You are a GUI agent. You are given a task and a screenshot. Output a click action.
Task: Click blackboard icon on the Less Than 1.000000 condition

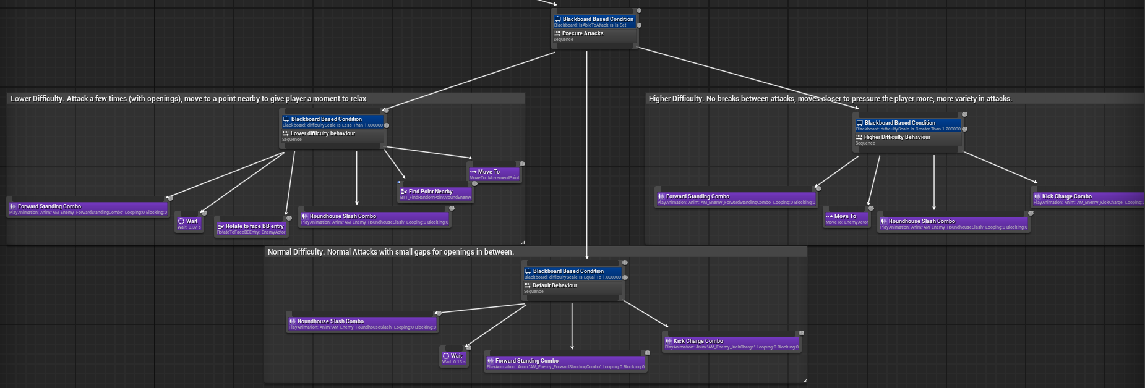[x=286, y=119]
